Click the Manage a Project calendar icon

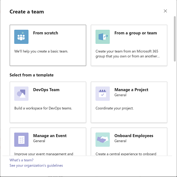103,94
